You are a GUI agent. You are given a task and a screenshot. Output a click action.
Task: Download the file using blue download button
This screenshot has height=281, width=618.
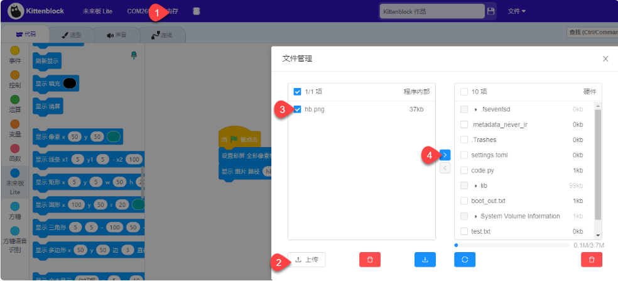click(x=425, y=260)
